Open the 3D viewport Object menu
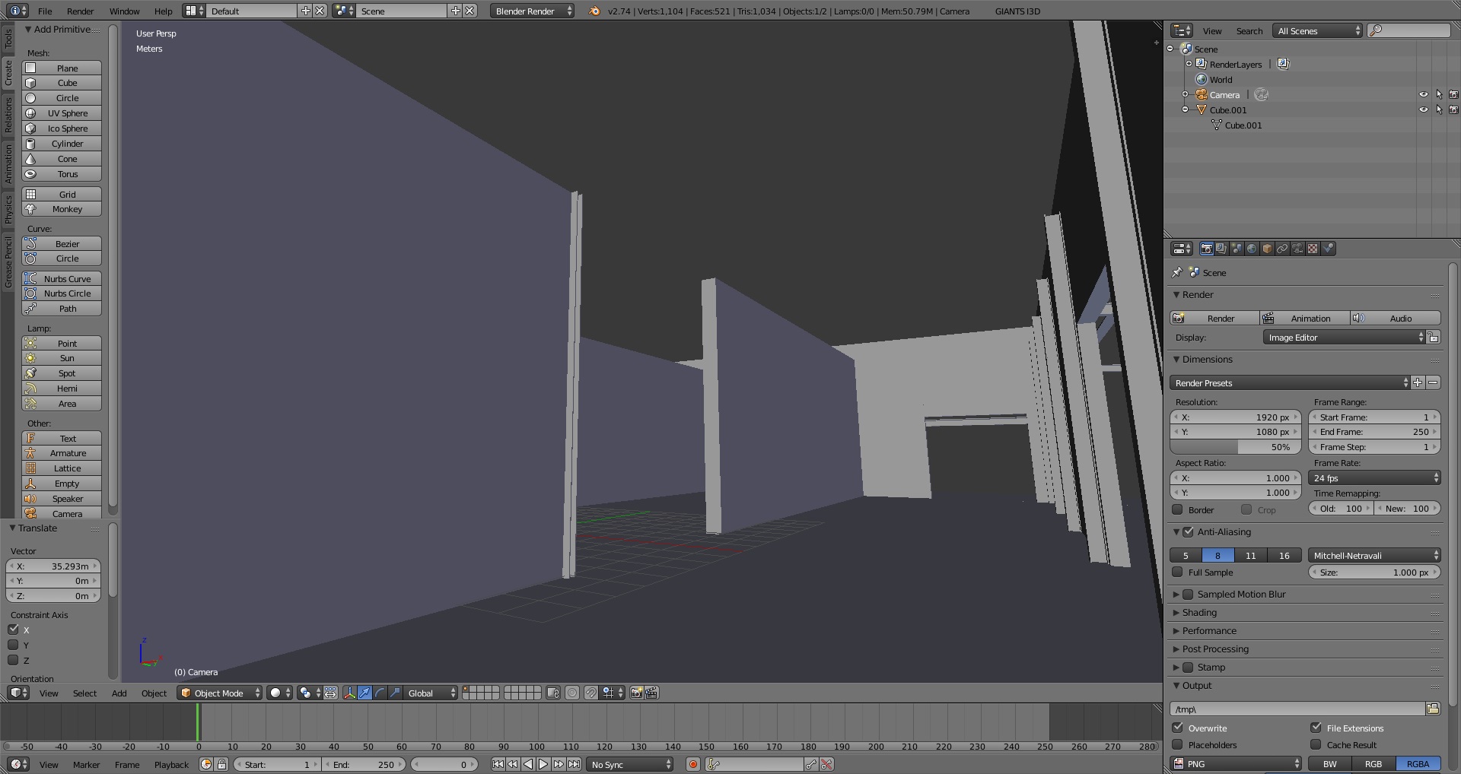Viewport: 1461px width, 774px height. (x=154, y=693)
